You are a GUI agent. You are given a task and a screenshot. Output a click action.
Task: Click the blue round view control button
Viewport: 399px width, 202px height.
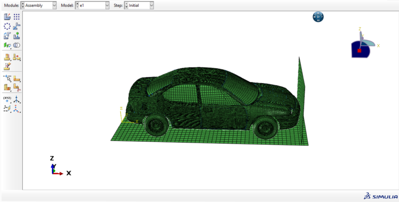(318, 17)
